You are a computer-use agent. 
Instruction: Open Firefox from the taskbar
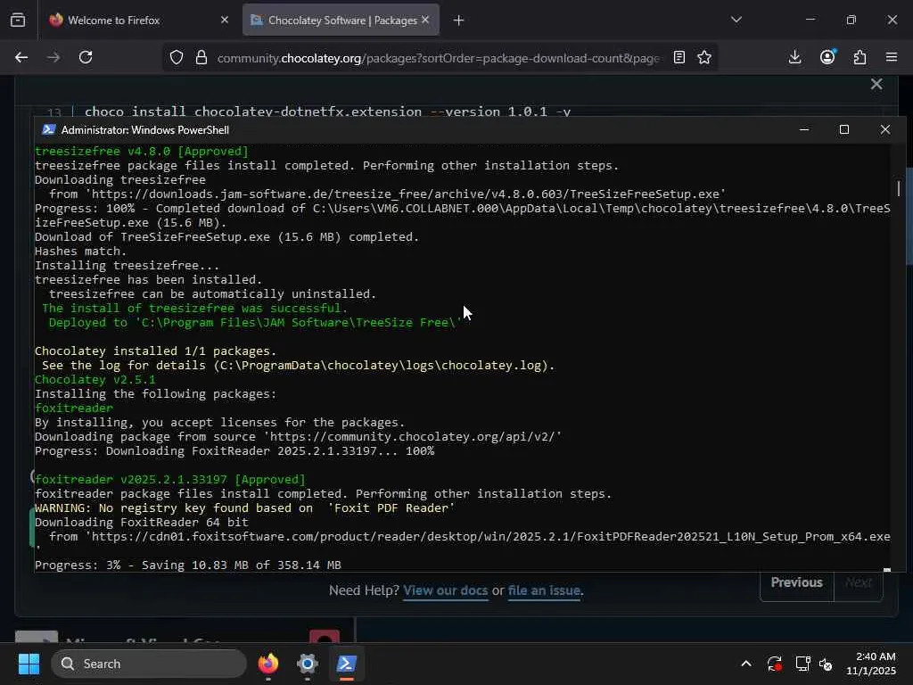pos(268,664)
